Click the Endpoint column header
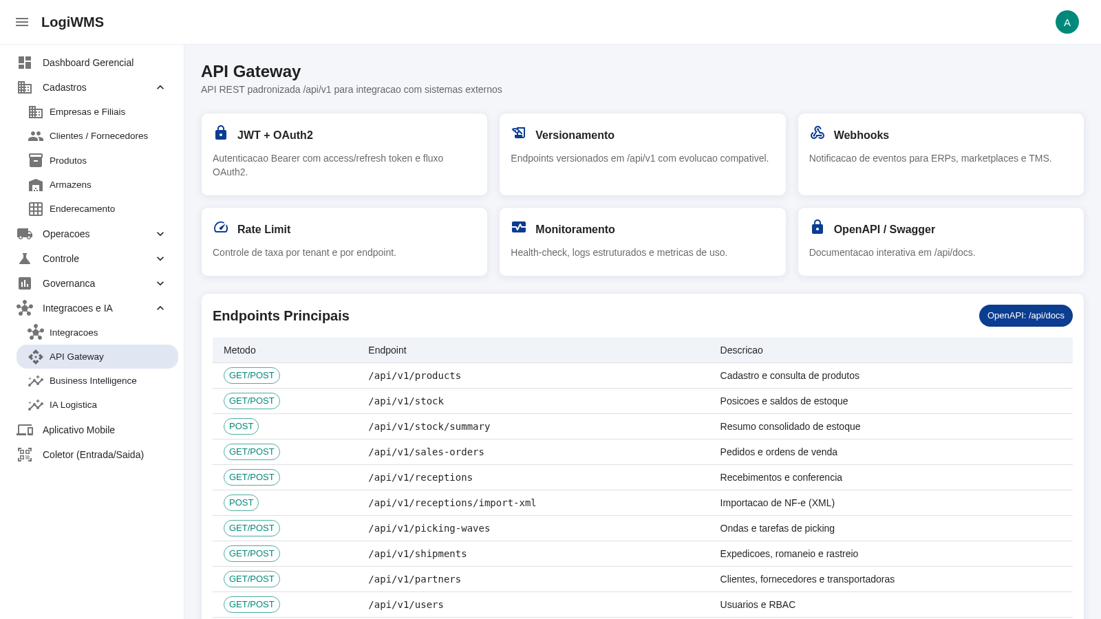 tap(387, 350)
